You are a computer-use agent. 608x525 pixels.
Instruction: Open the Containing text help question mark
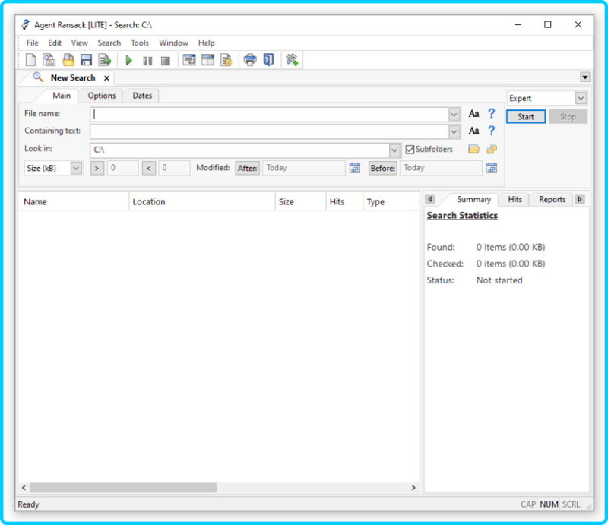pos(491,130)
